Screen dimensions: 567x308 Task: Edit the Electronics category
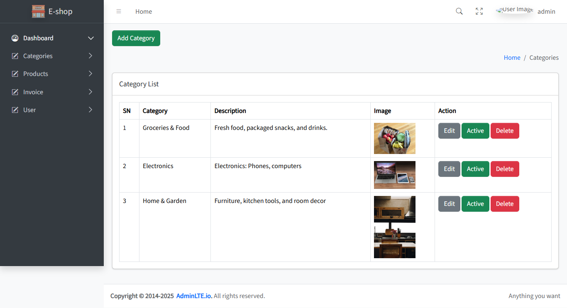[449, 169]
